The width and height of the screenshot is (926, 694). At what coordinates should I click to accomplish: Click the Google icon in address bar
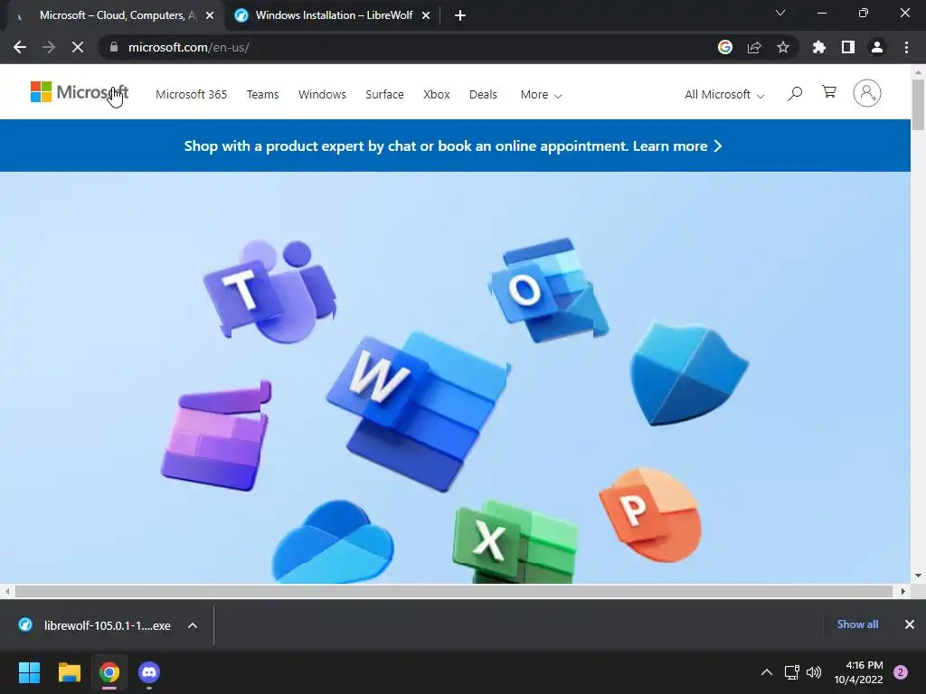coord(725,47)
